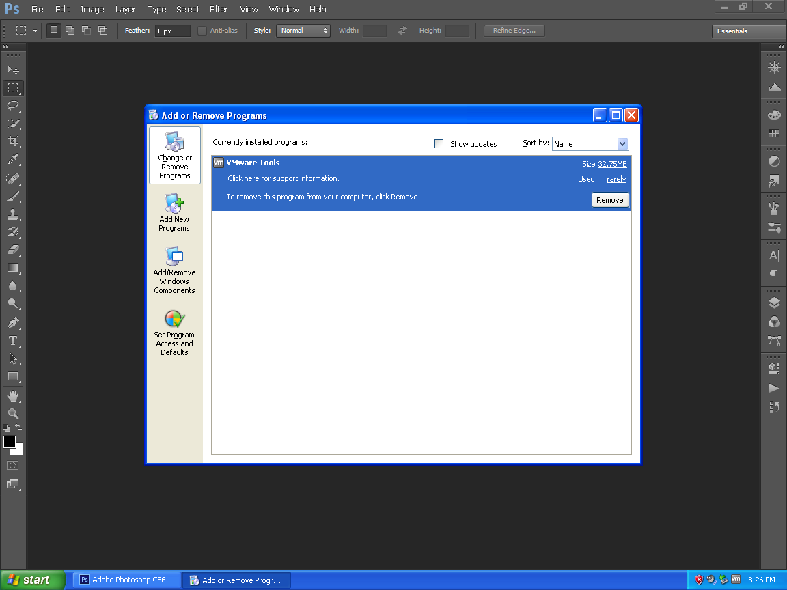Select the Rectangle shape tool
Image resolution: width=787 pixels, height=590 pixels.
tap(13, 377)
